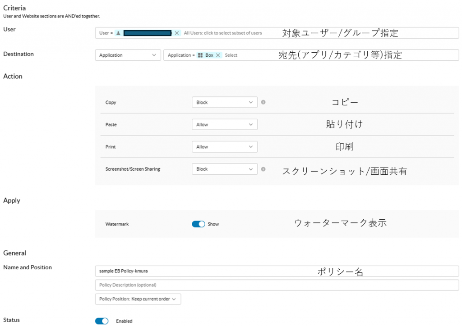Viewport: 462px width, 326px height.
Task: Open the Paste action dropdown showing Allow
Action: [x=224, y=124]
